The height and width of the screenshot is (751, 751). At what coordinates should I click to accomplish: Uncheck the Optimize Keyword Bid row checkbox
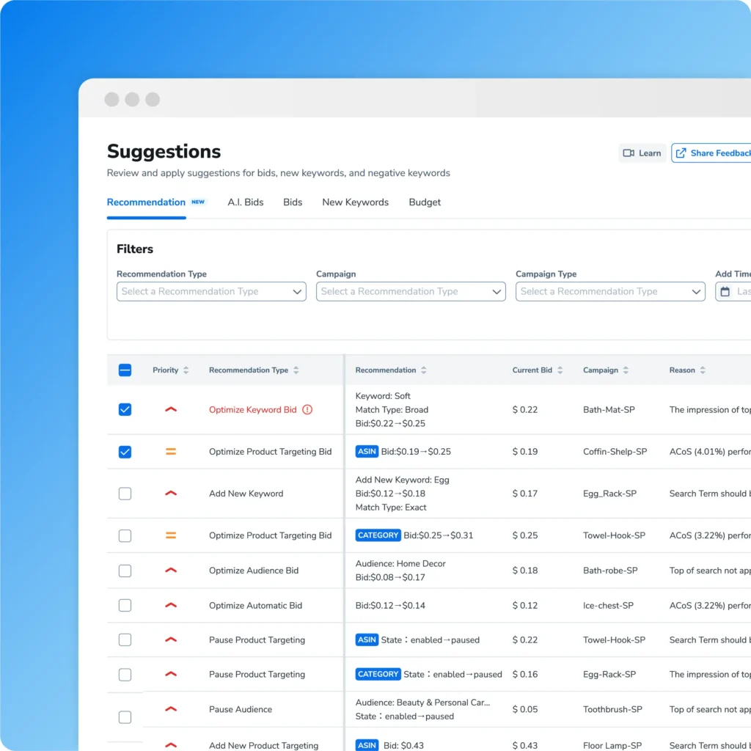click(x=125, y=409)
